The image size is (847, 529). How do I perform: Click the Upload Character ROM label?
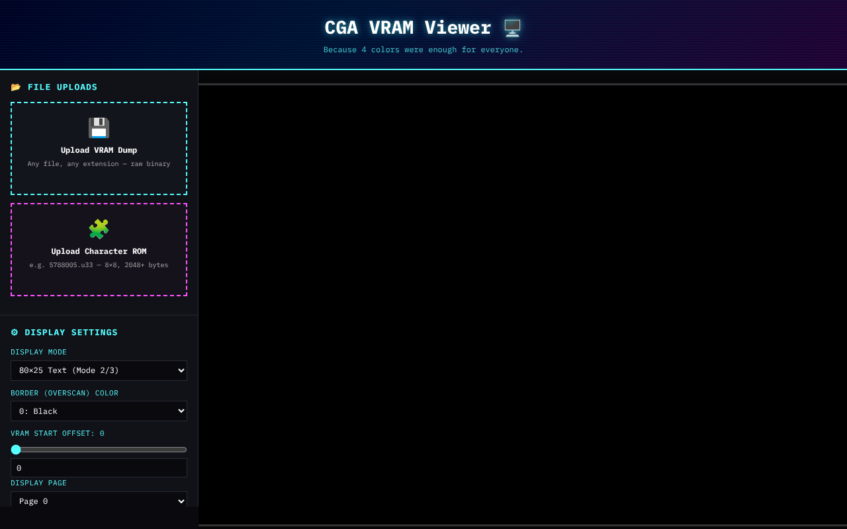click(99, 251)
